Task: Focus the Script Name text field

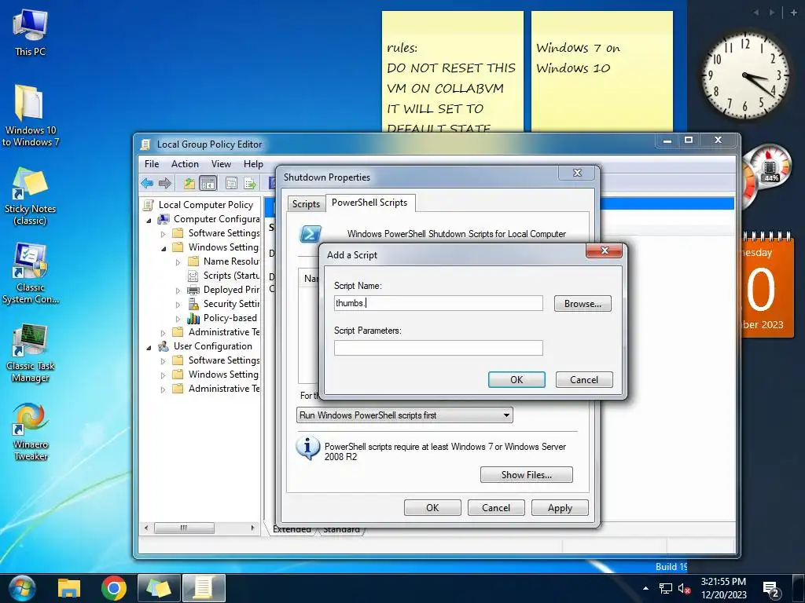Action: click(x=439, y=303)
